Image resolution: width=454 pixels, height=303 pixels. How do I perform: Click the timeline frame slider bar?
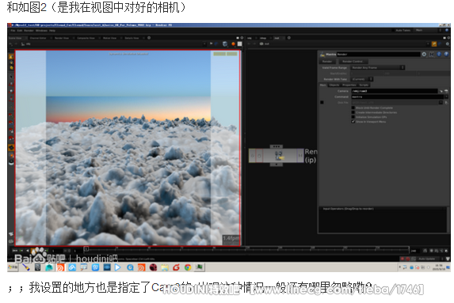point(246,250)
